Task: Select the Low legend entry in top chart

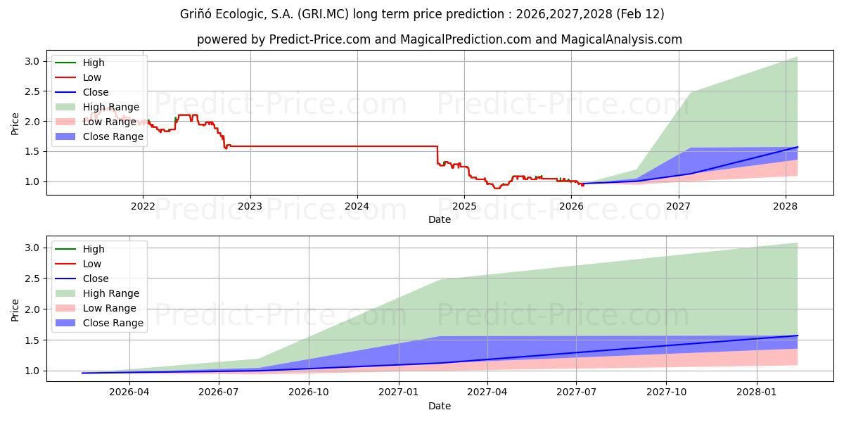Action: click(92, 77)
